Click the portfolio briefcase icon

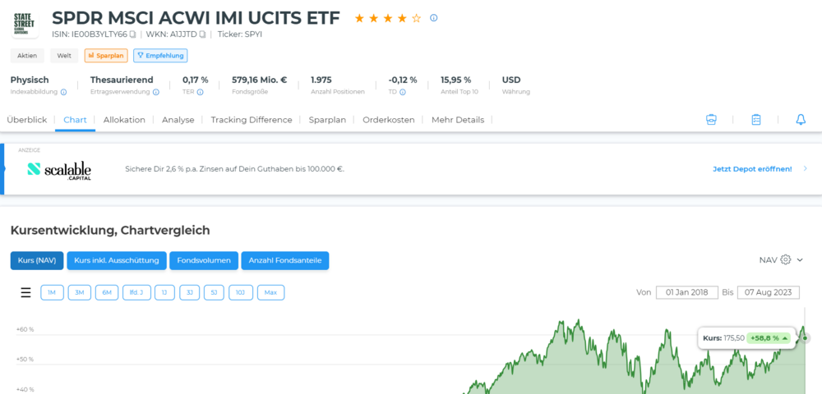pyautogui.click(x=711, y=120)
